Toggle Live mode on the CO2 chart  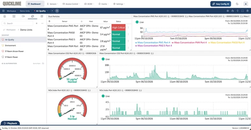tap(103, 59)
